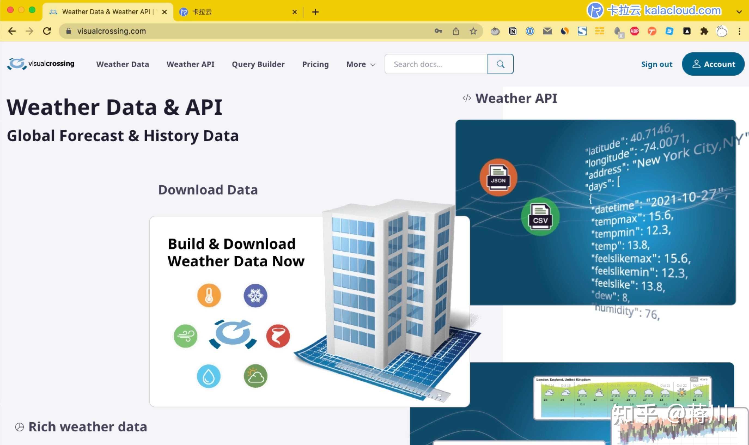Open the Notion extension
This screenshot has height=445, width=749.
513,31
